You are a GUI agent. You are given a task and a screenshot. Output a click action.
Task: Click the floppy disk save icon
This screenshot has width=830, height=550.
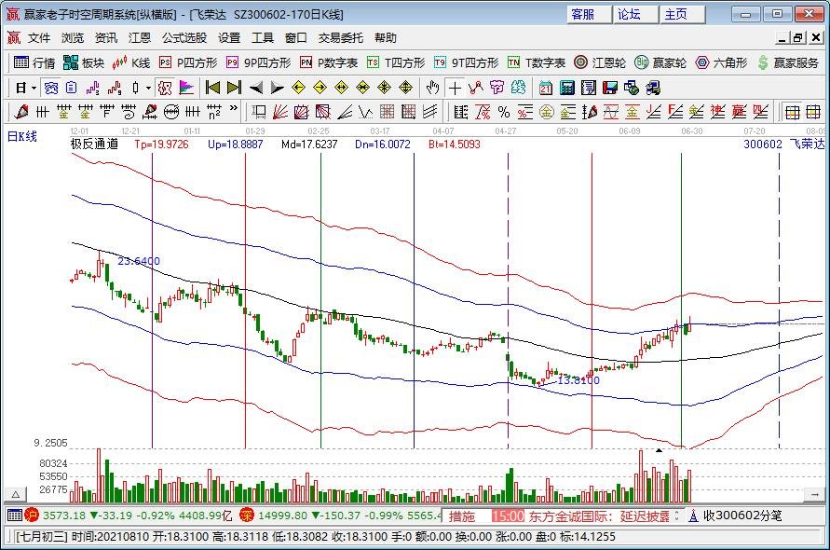click(610, 88)
